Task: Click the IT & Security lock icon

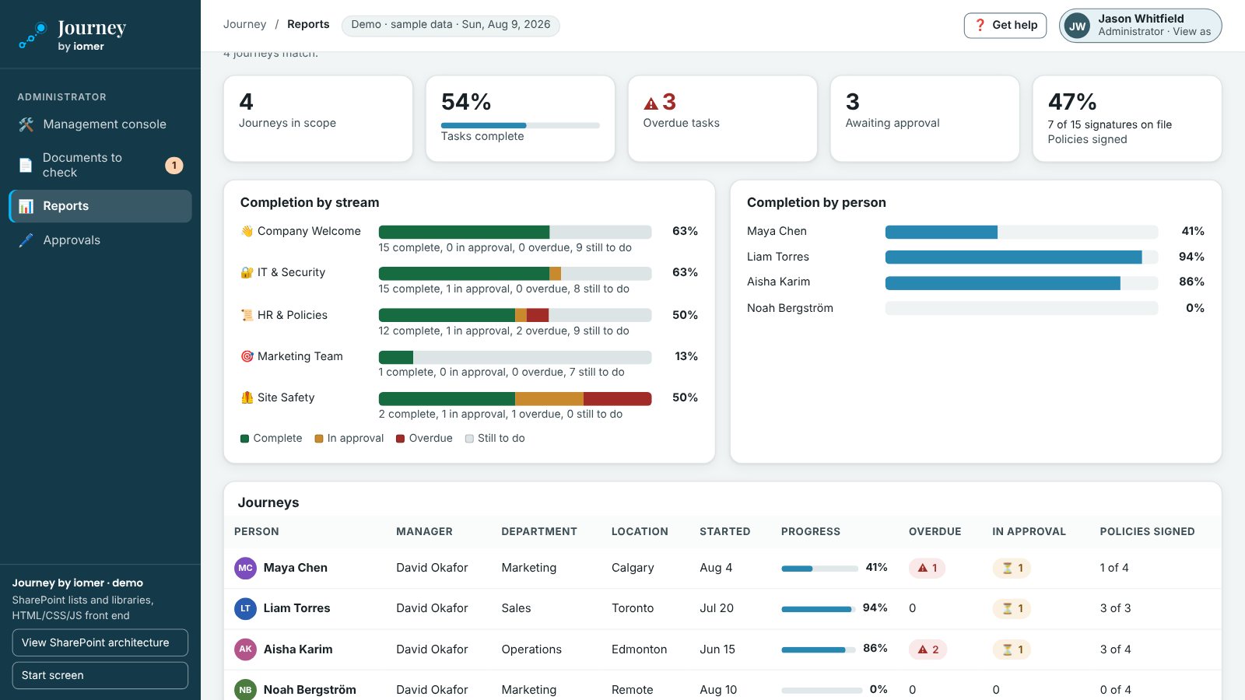Action: coord(247,272)
